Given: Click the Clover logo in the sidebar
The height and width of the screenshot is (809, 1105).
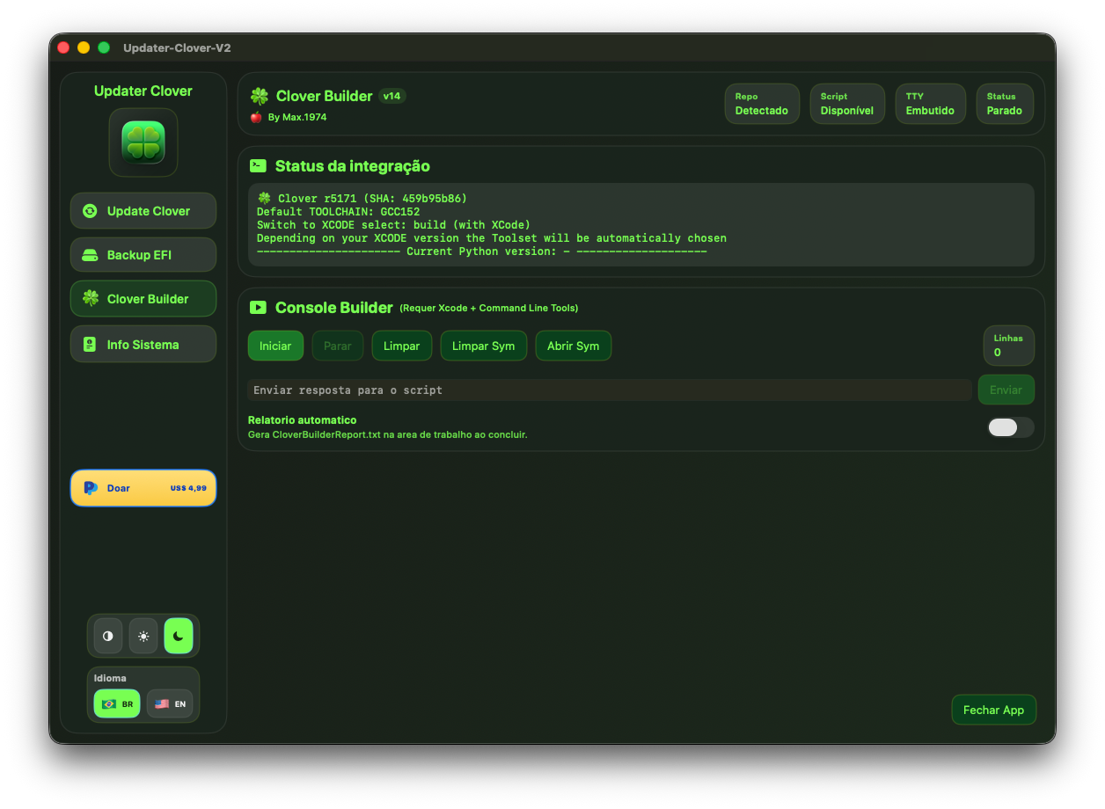Looking at the screenshot, I should click(x=143, y=142).
